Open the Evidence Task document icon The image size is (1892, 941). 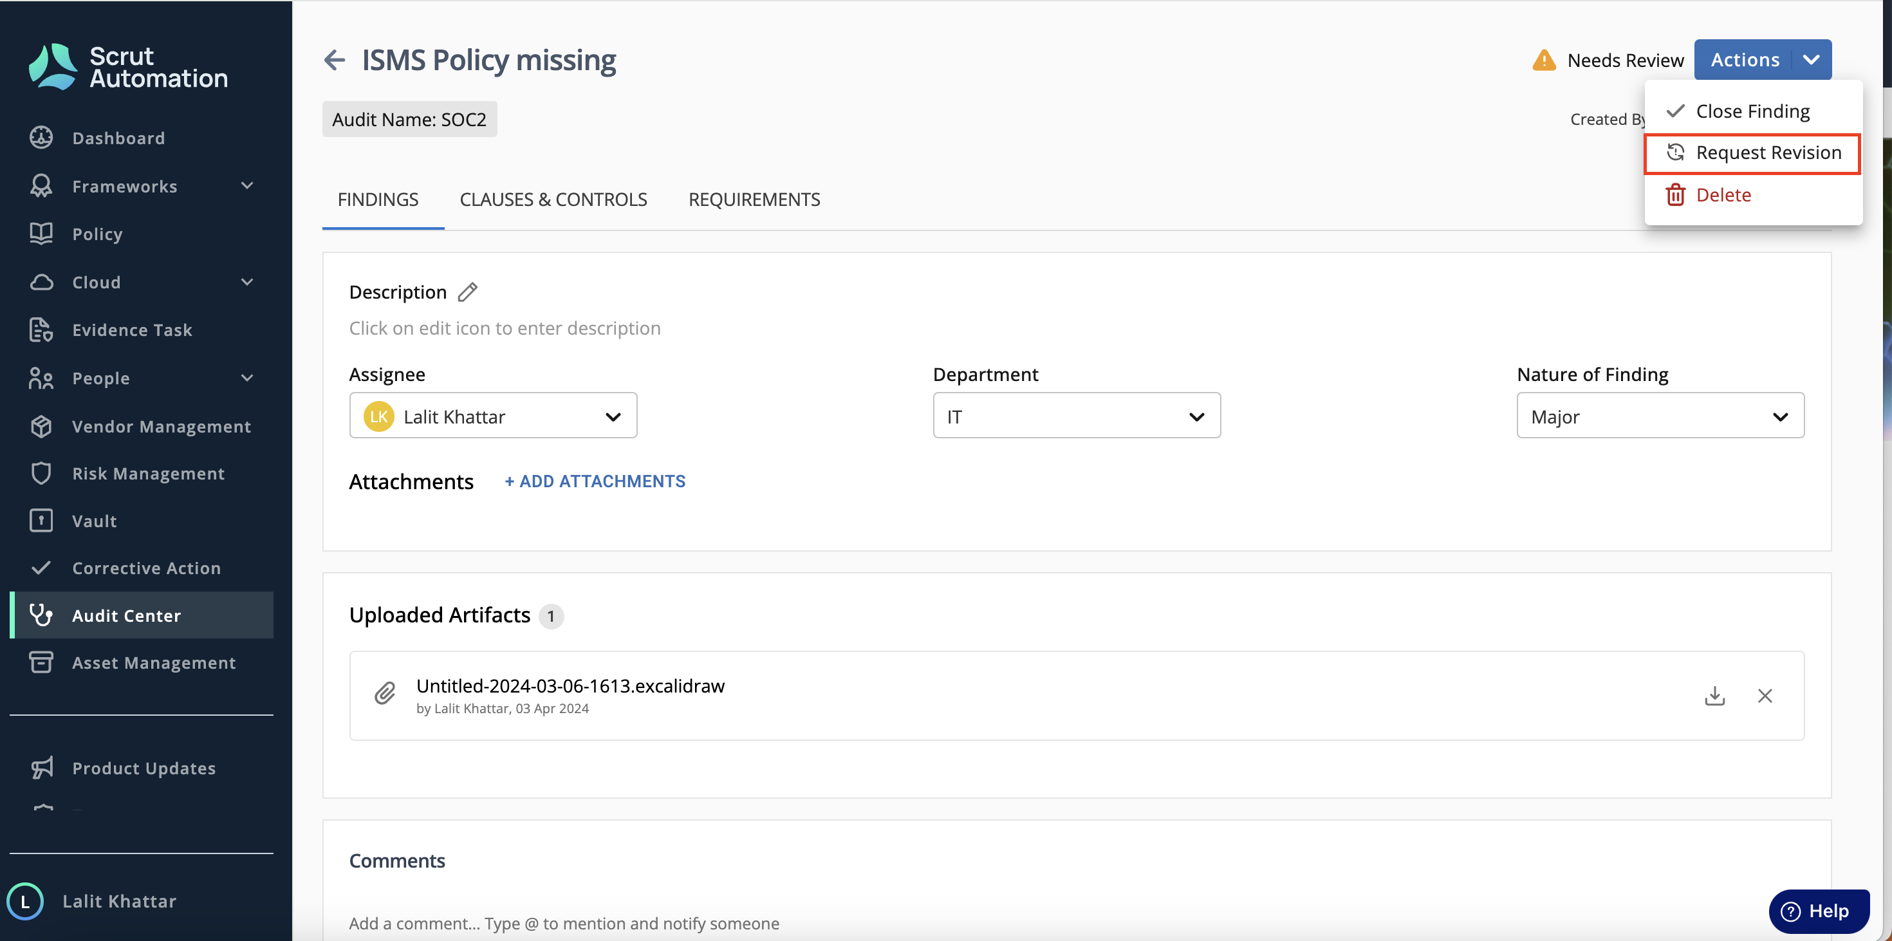pos(41,330)
